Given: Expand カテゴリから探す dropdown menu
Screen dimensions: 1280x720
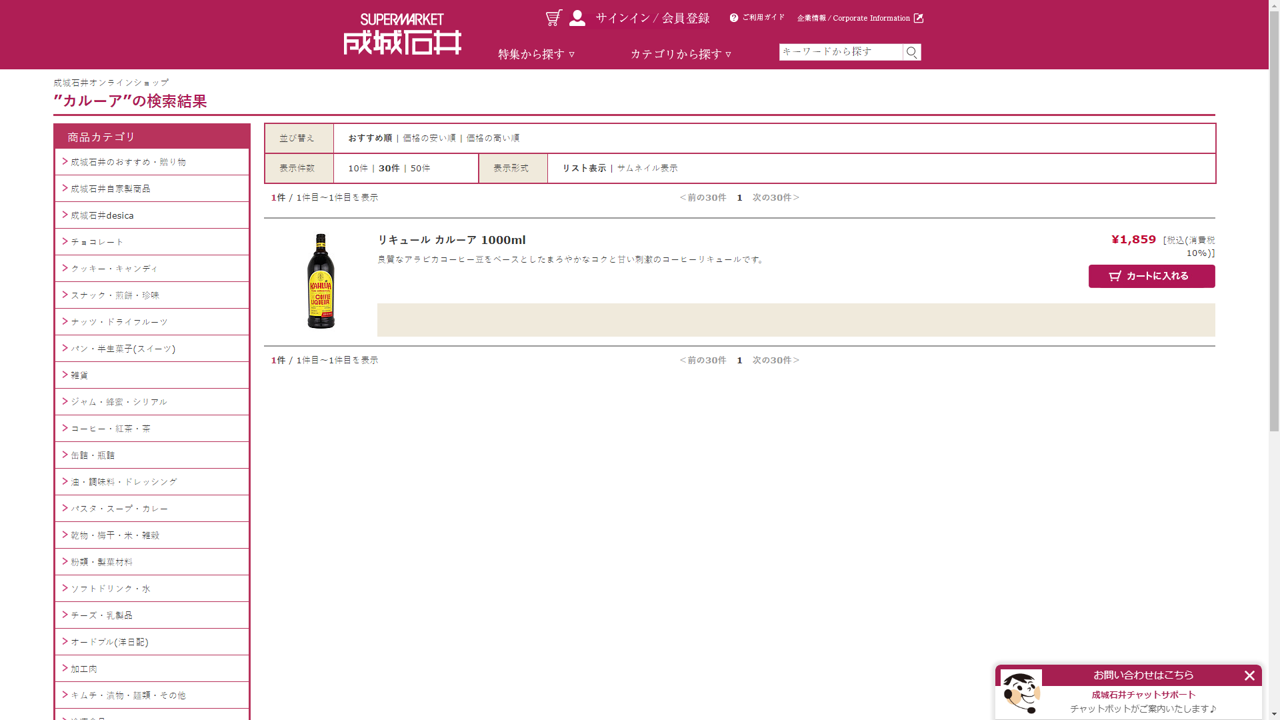Looking at the screenshot, I should pos(681,54).
